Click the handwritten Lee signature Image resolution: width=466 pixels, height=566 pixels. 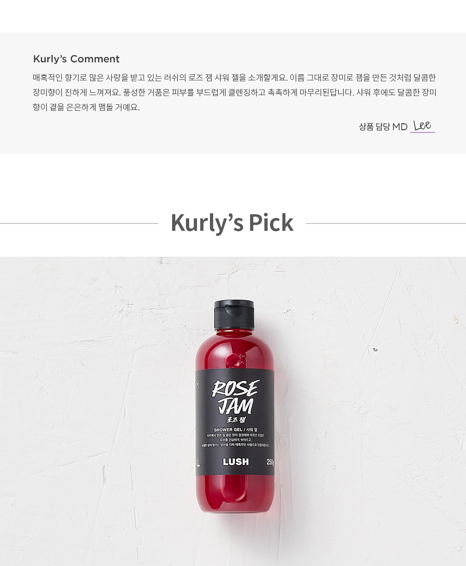tap(422, 125)
